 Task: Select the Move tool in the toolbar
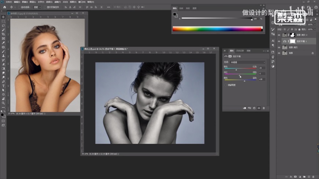point(3,17)
